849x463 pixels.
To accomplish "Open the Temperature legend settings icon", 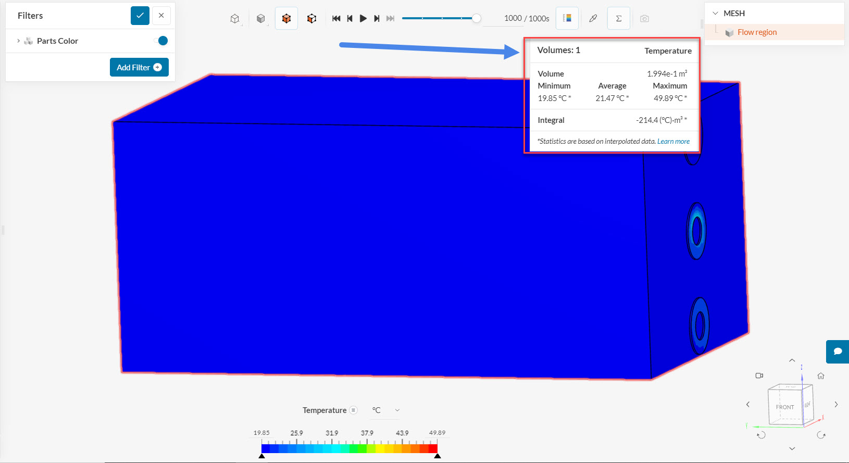I will click(353, 410).
